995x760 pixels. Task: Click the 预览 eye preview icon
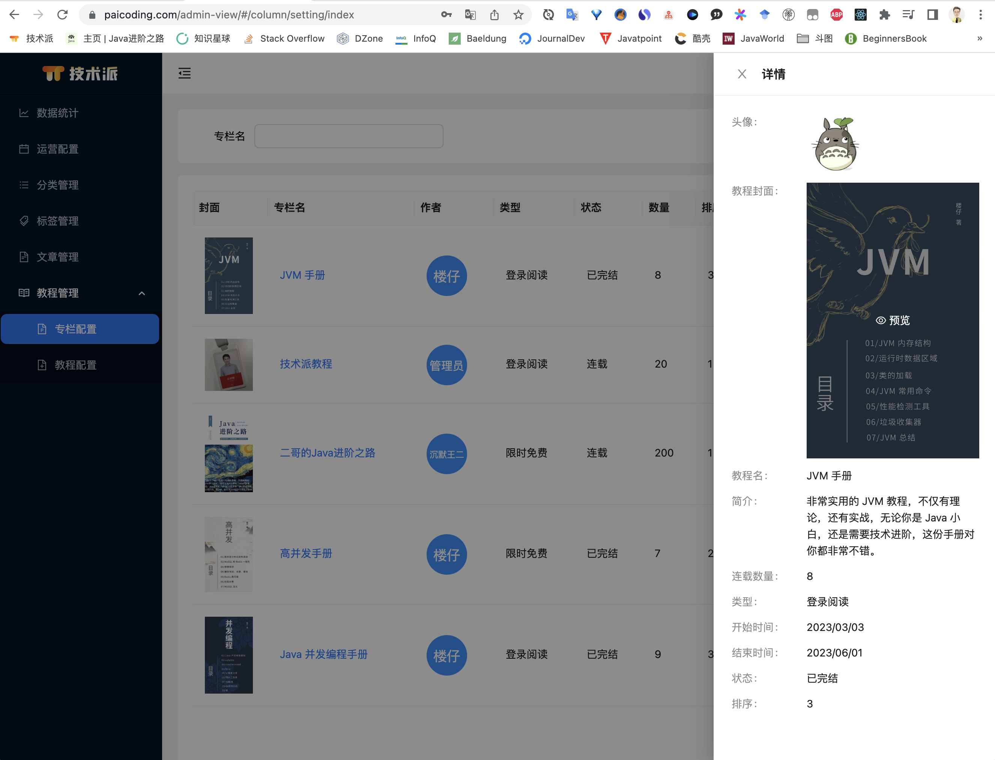tap(881, 320)
